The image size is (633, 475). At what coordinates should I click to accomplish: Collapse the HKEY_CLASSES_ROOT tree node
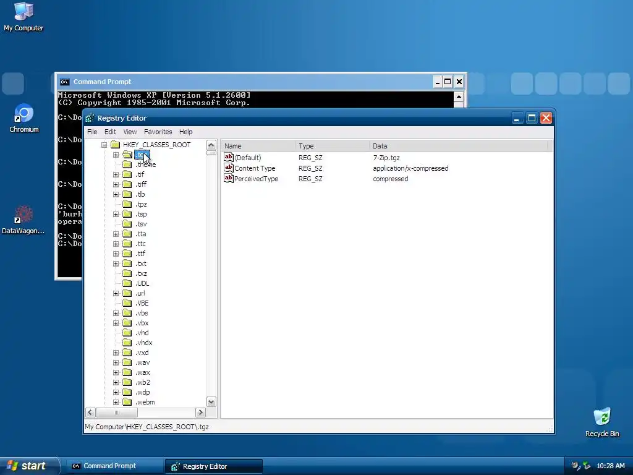(x=104, y=145)
